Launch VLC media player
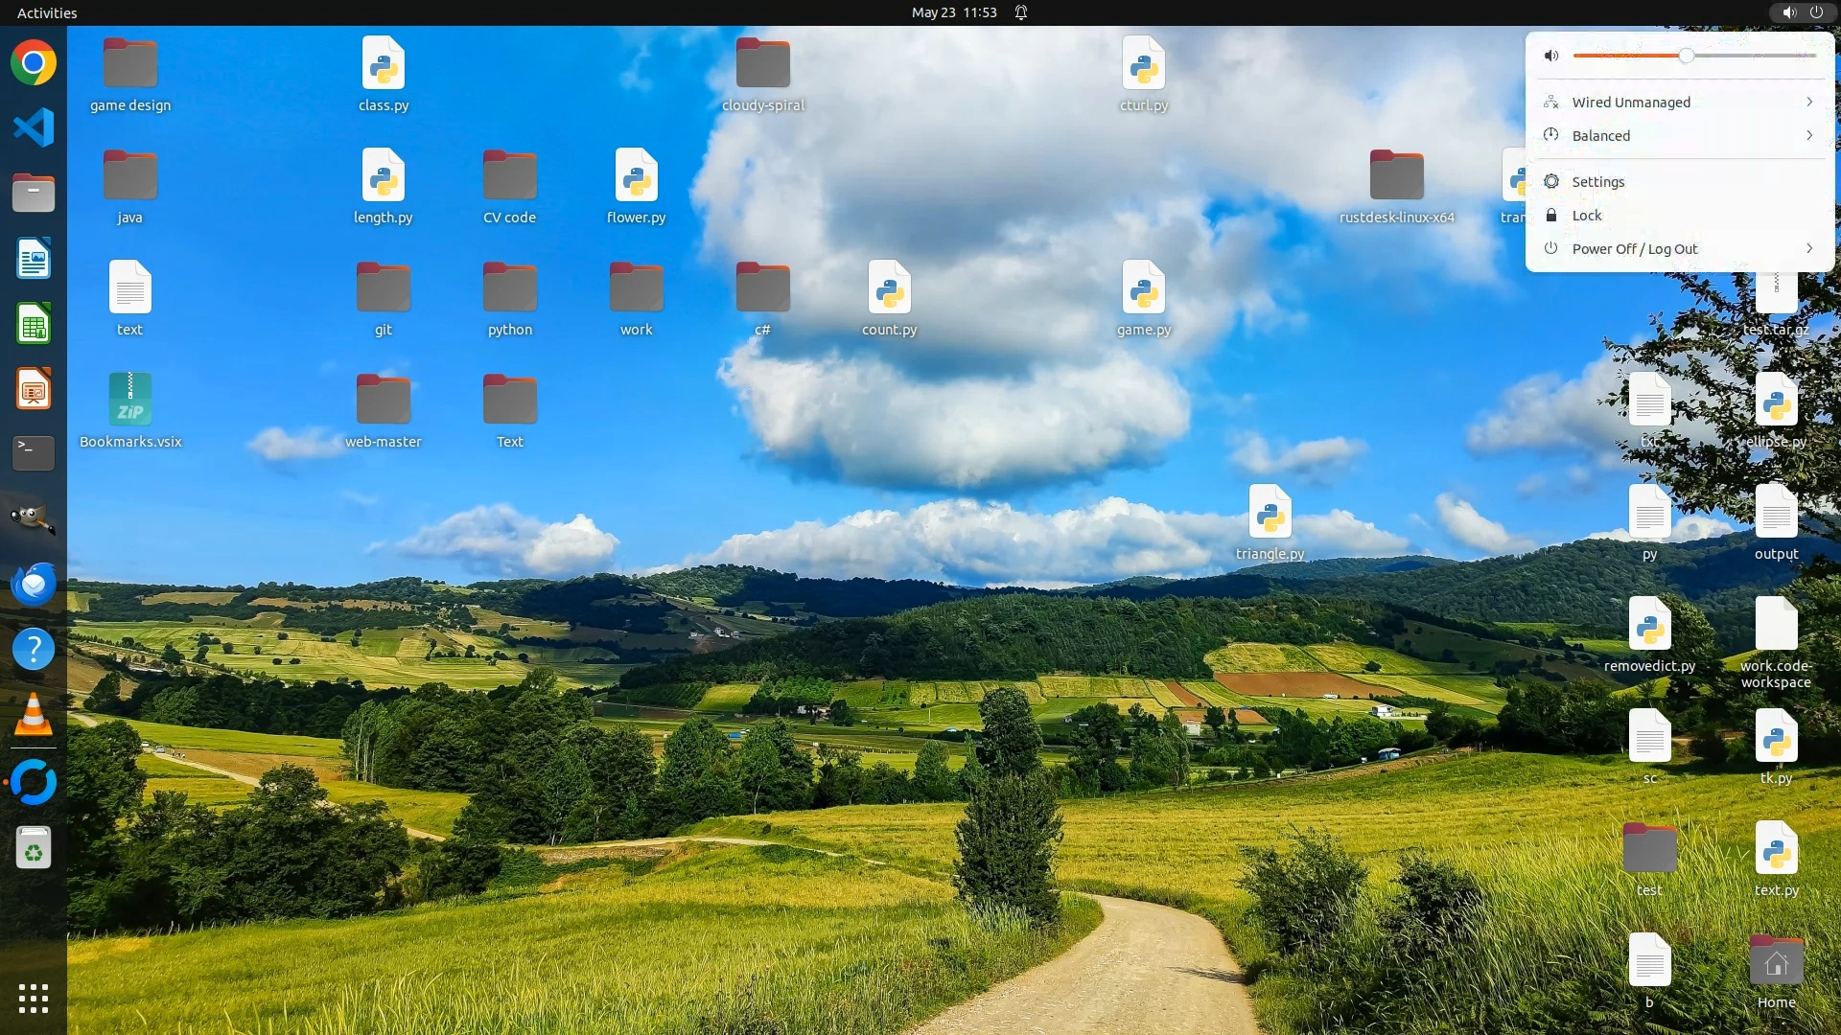This screenshot has width=1841, height=1035. click(34, 715)
